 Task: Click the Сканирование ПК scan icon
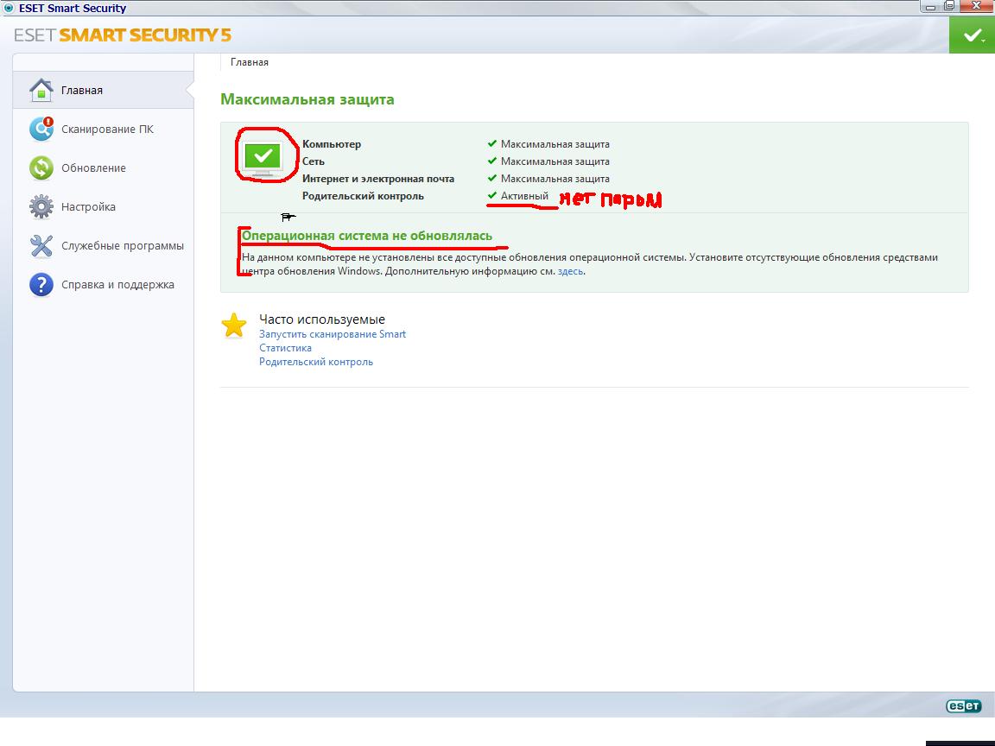point(41,129)
